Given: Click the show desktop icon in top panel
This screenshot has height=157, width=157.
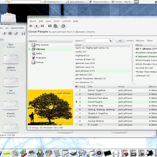Looking at the screenshot, I should tap(137, 2).
